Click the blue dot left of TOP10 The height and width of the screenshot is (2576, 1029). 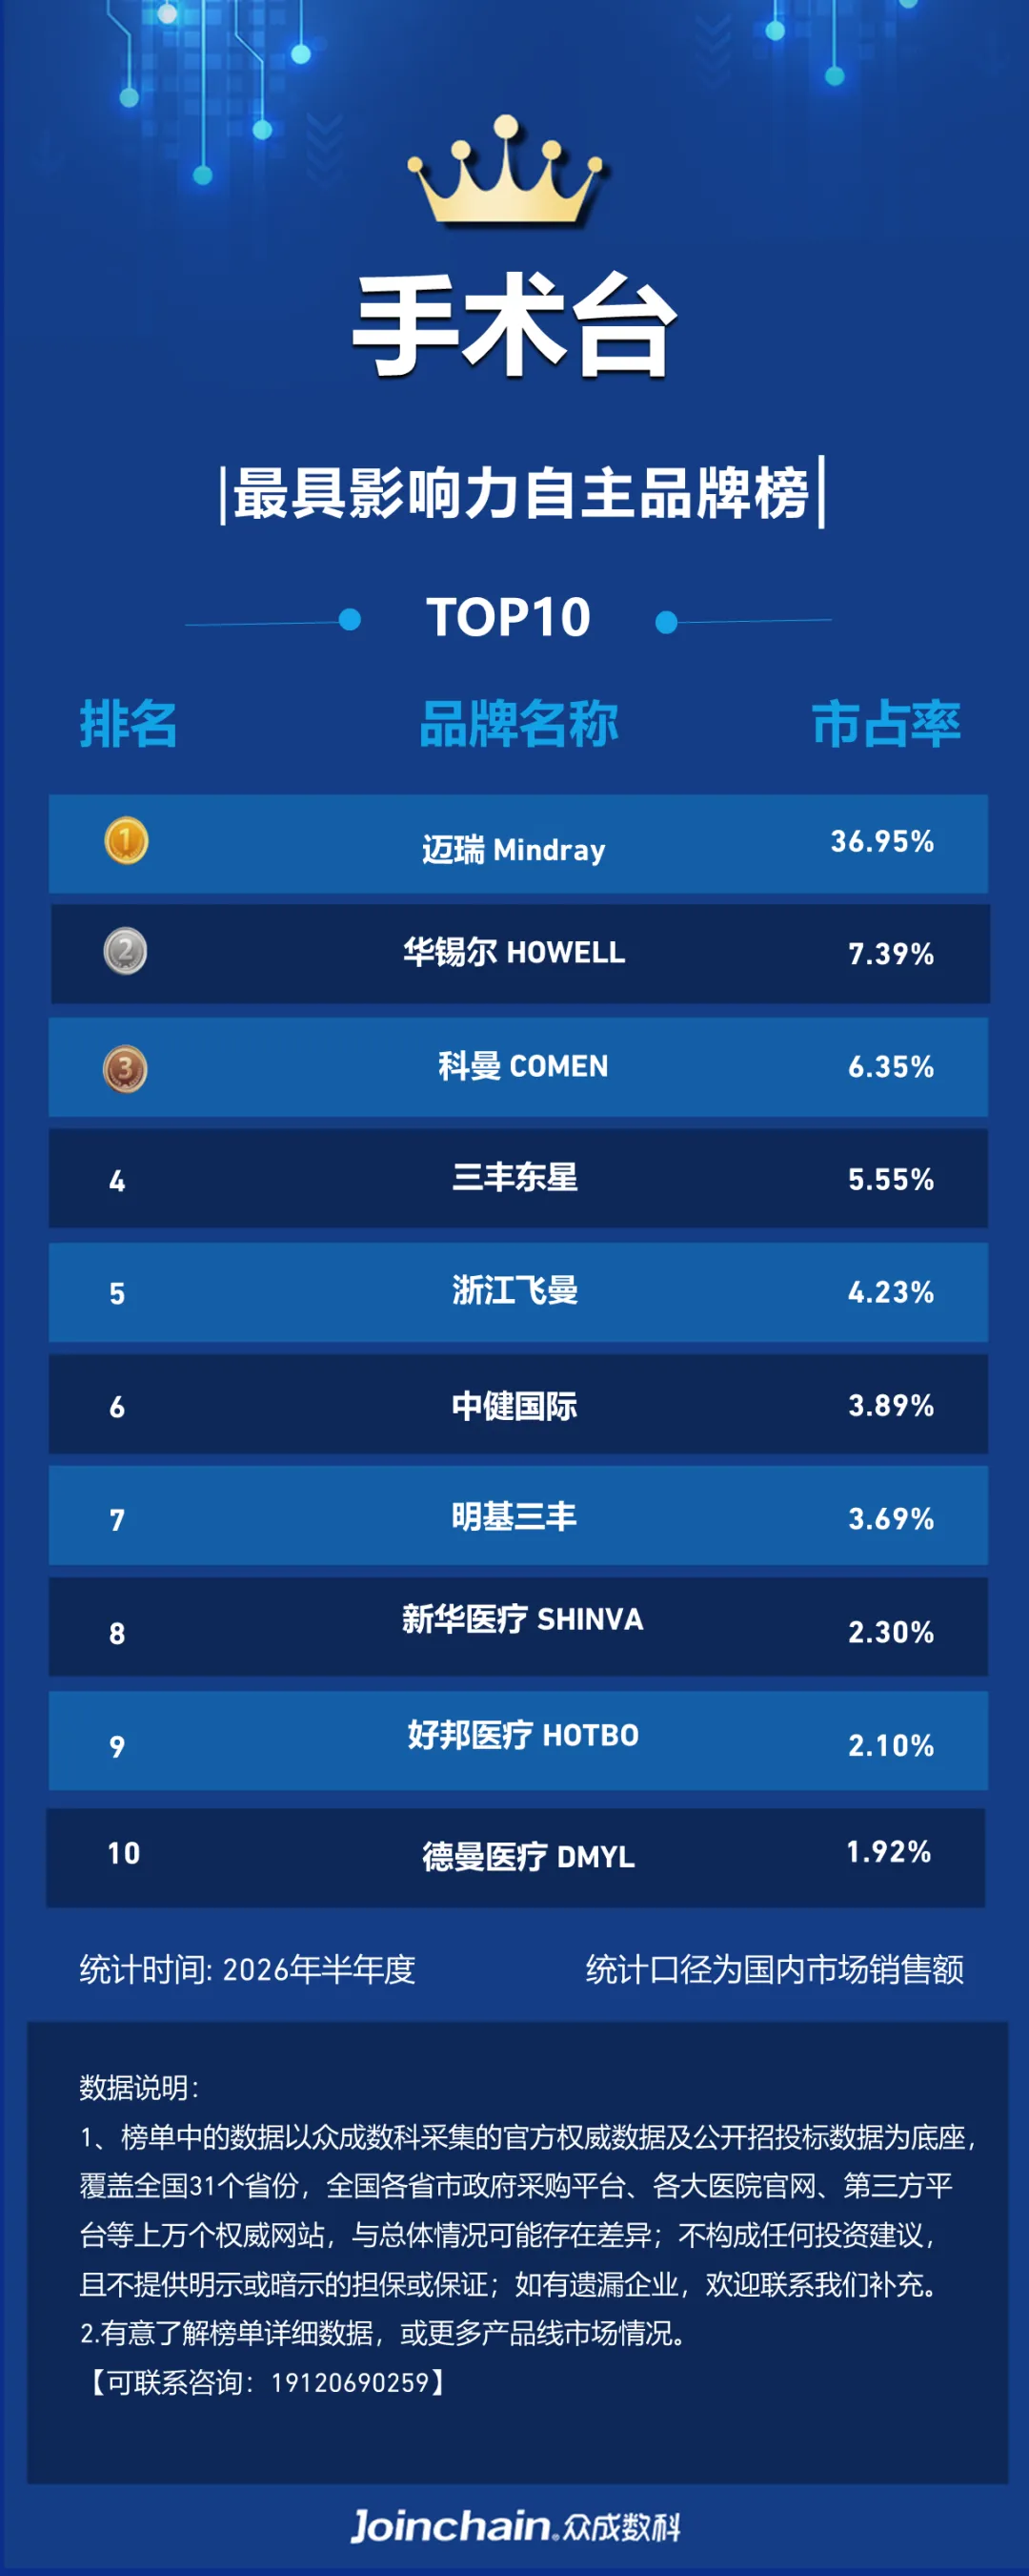tap(350, 619)
